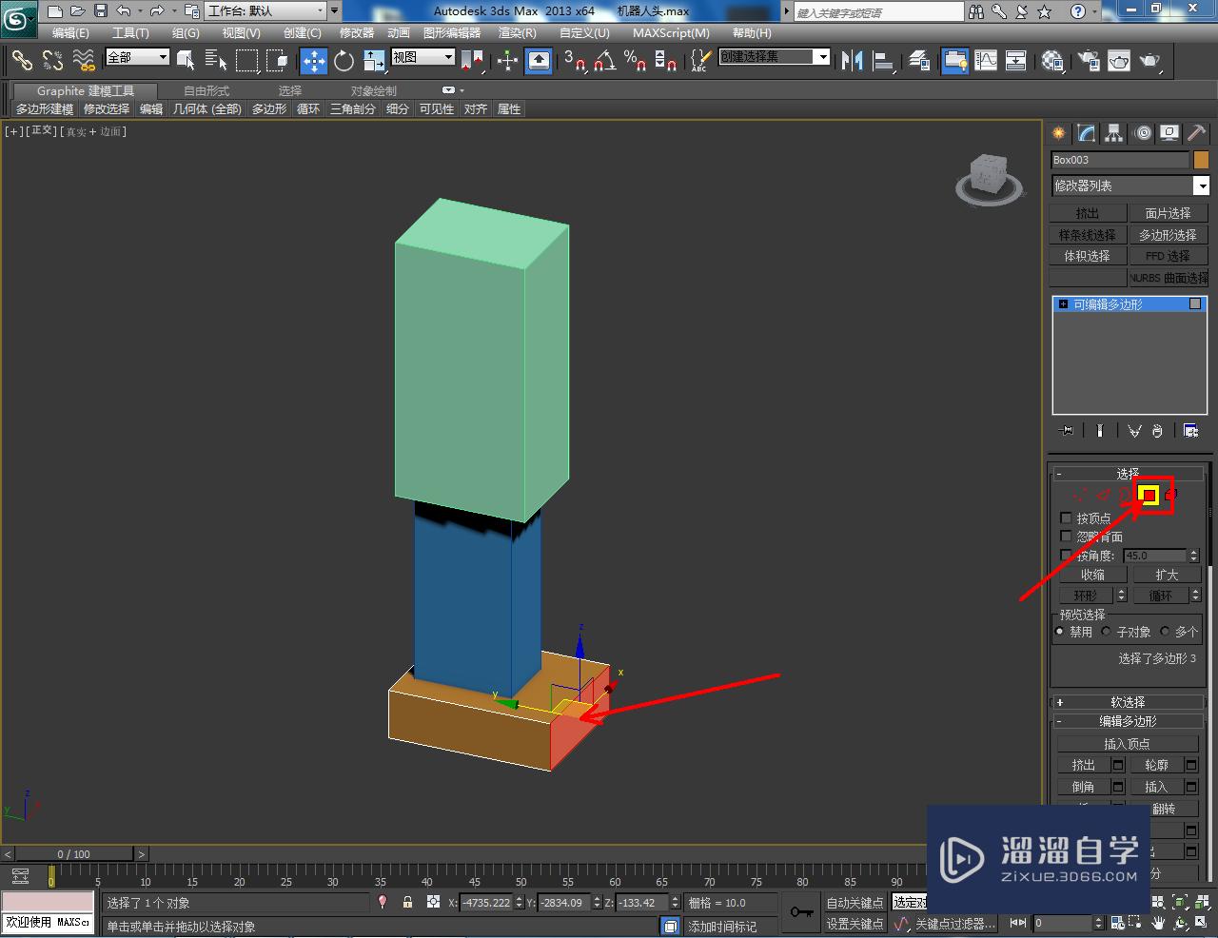Toggle Window/Crossing selection mode
The image size is (1218, 938).
[x=277, y=60]
